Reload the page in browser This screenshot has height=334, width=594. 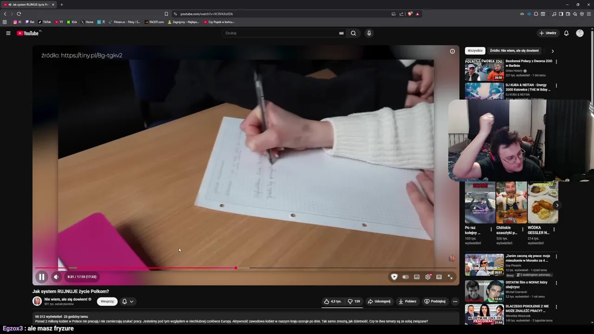19,14
